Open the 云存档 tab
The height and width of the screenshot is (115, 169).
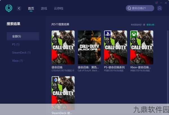point(59,8)
